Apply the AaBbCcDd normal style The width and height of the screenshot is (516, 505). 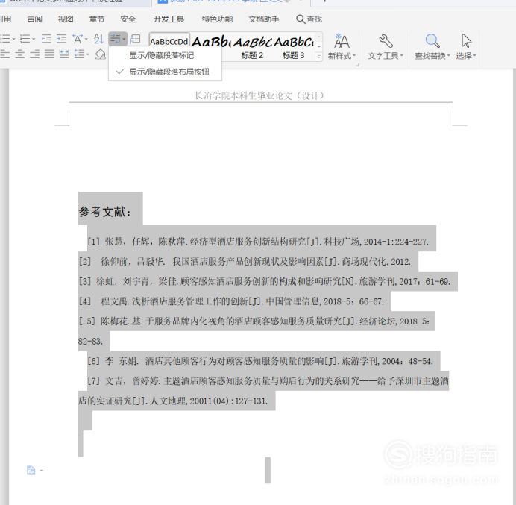point(169,42)
